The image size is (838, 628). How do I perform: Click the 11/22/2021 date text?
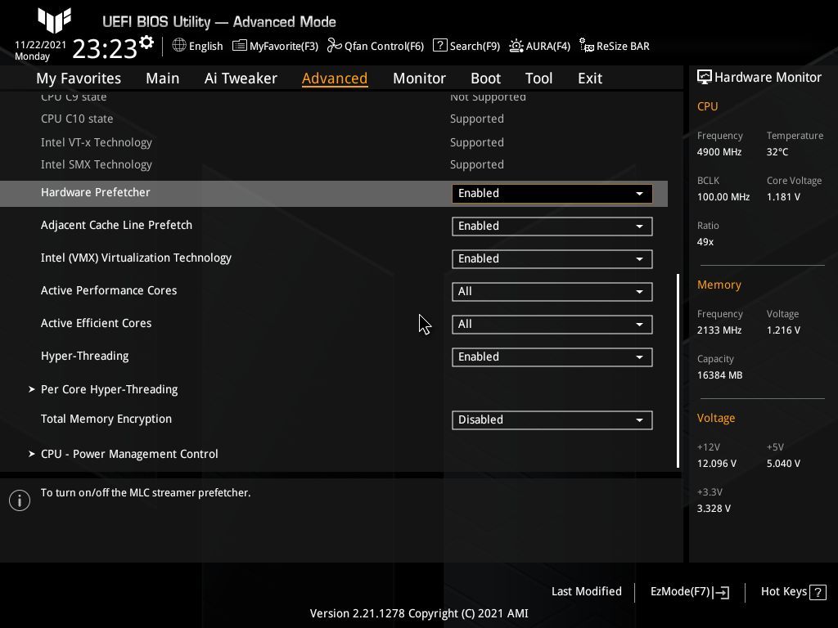pyautogui.click(x=41, y=45)
